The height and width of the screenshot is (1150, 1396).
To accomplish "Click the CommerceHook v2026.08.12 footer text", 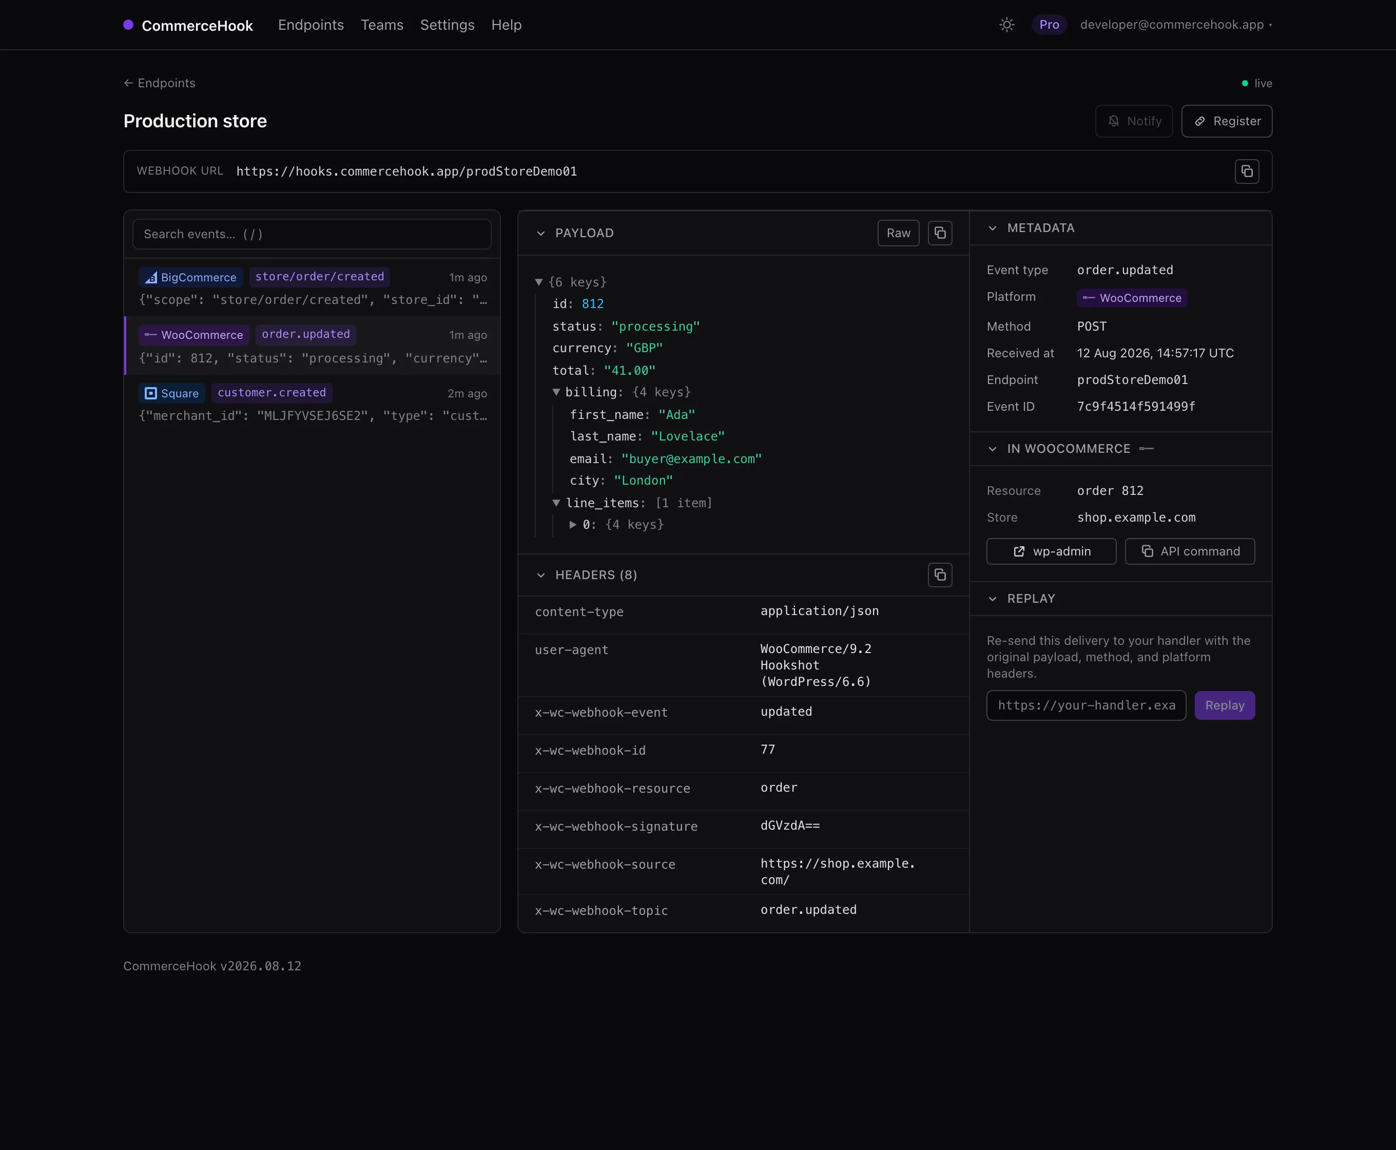I will (212, 967).
